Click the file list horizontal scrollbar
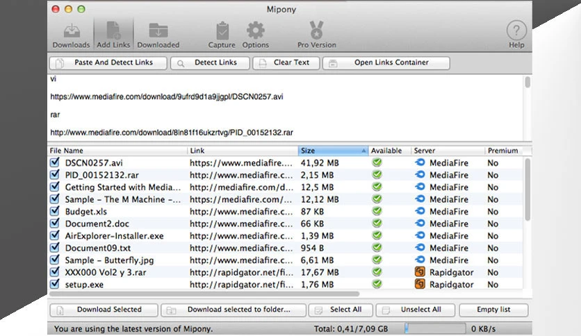This screenshot has width=581, height=336. pos(204,294)
